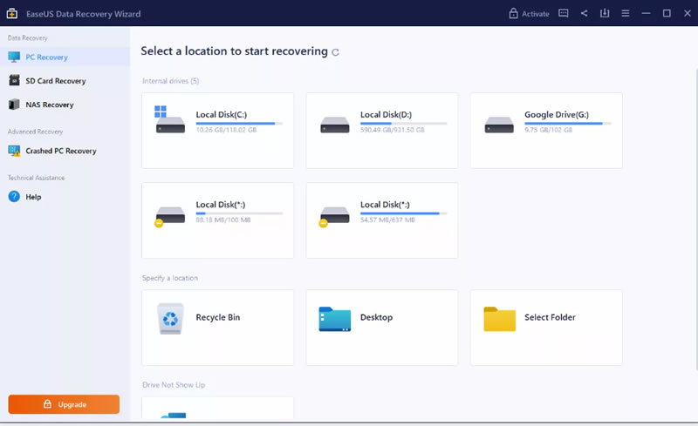Click the orange Upgrade button

pyautogui.click(x=64, y=404)
